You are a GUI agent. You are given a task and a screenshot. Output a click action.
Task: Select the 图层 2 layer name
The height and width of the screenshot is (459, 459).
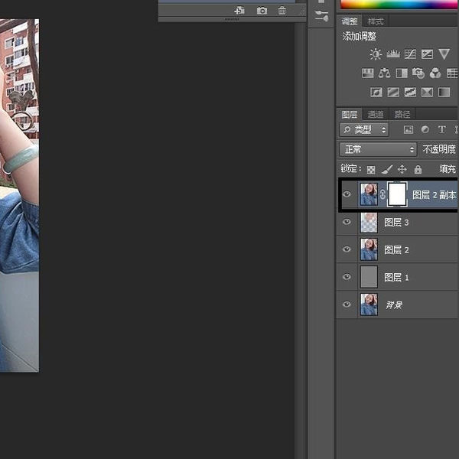click(396, 249)
